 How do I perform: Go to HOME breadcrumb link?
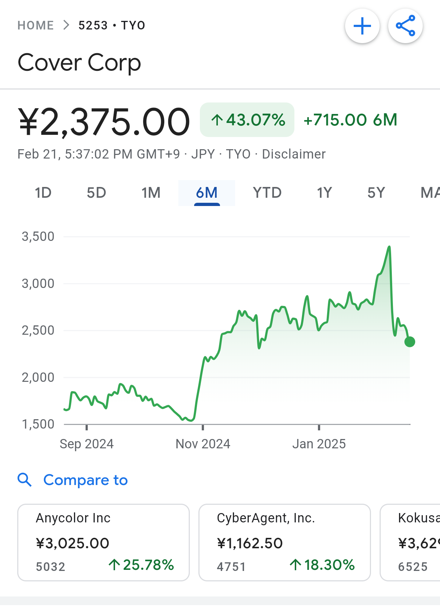point(36,26)
